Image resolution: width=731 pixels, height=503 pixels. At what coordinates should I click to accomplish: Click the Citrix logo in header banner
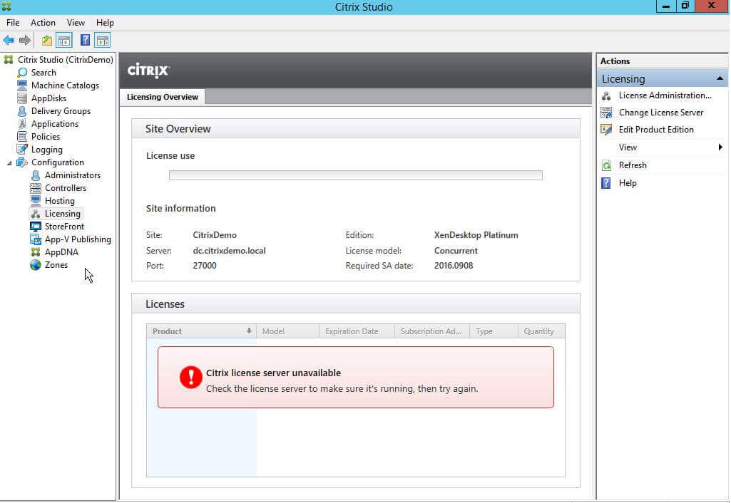pos(148,71)
